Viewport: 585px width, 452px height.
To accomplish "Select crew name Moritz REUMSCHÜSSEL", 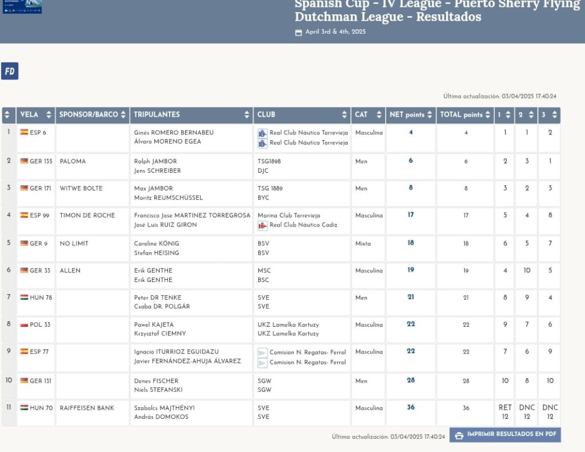I will tap(169, 197).
